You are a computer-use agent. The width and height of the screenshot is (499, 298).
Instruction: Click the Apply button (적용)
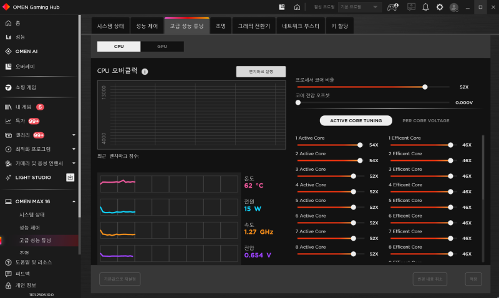click(x=473, y=279)
